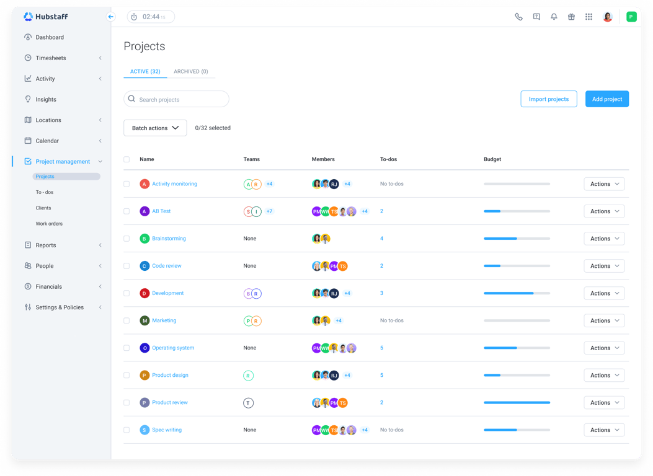
Task: Open Actions dropdown for Activity monitoring
Action: [604, 184]
